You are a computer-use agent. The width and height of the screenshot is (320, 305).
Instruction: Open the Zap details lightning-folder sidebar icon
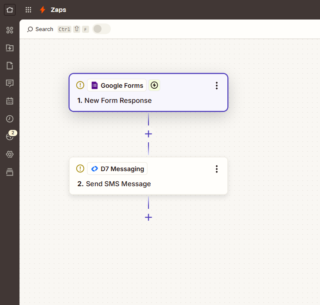coord(10,48)
